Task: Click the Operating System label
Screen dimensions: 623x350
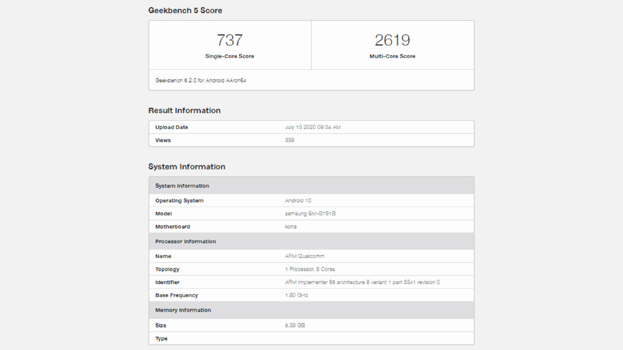Action: (x=179, y=201)
